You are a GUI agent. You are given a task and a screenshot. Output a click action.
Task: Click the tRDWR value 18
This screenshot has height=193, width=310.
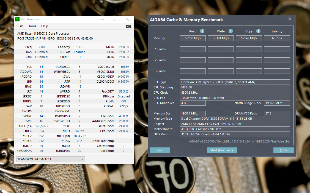79,86
